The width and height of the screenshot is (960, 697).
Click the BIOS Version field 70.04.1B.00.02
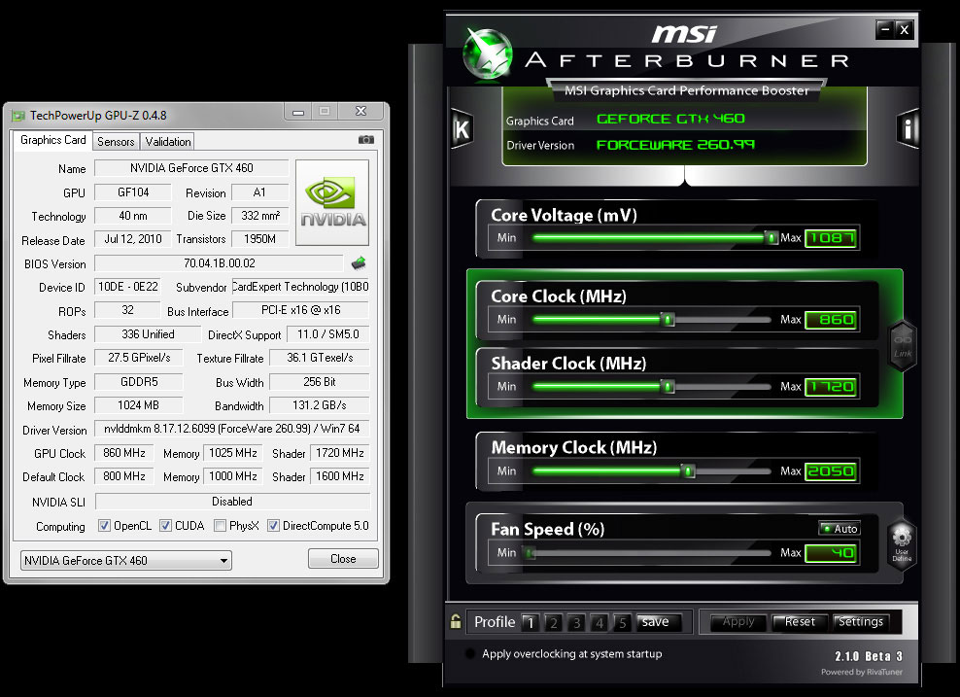pyautogui.click(x=220, y=263)
